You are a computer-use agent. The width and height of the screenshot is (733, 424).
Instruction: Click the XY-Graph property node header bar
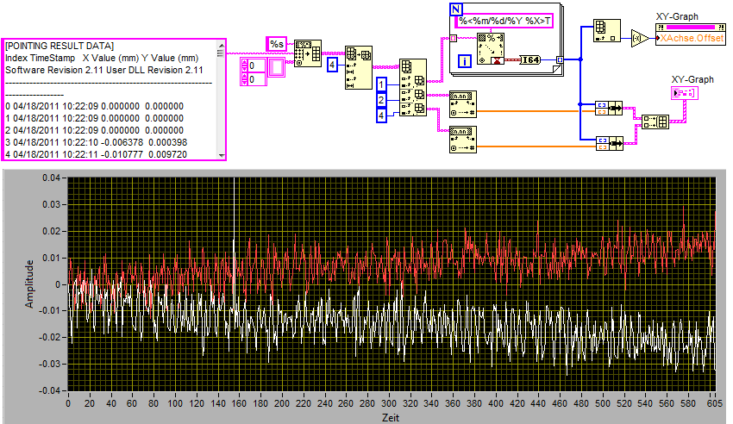click(691, 28)
